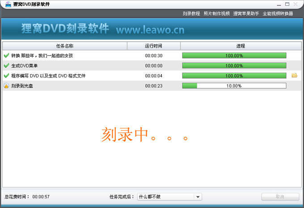
Task: Visit www.leawo.cn in the banner
Action: (150, 30)
